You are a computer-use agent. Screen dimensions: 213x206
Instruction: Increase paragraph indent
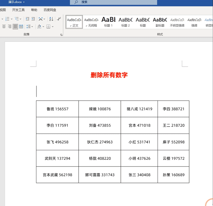pyautogui.click(x=33, y=19)
